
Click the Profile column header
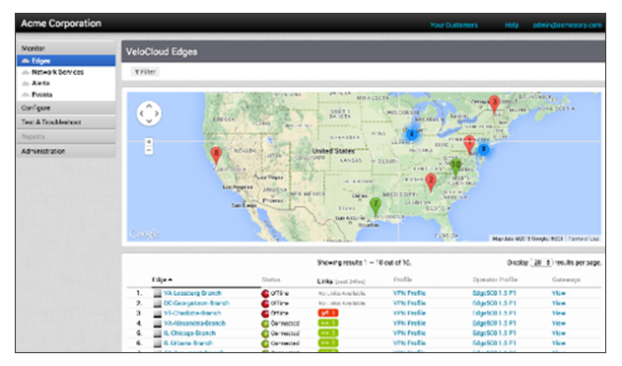[402, 279]
